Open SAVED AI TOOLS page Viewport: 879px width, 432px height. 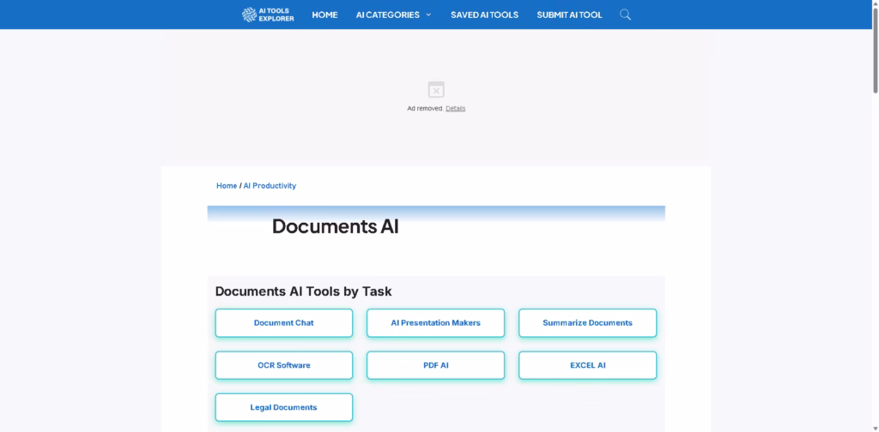484,15
